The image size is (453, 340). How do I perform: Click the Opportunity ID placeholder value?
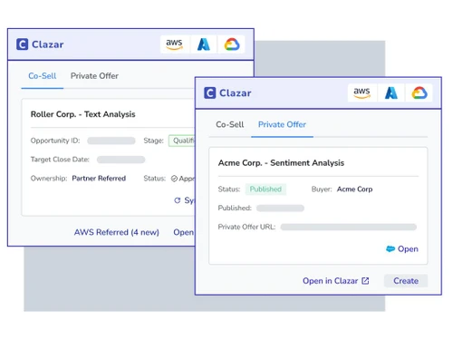tap(111, 141)
